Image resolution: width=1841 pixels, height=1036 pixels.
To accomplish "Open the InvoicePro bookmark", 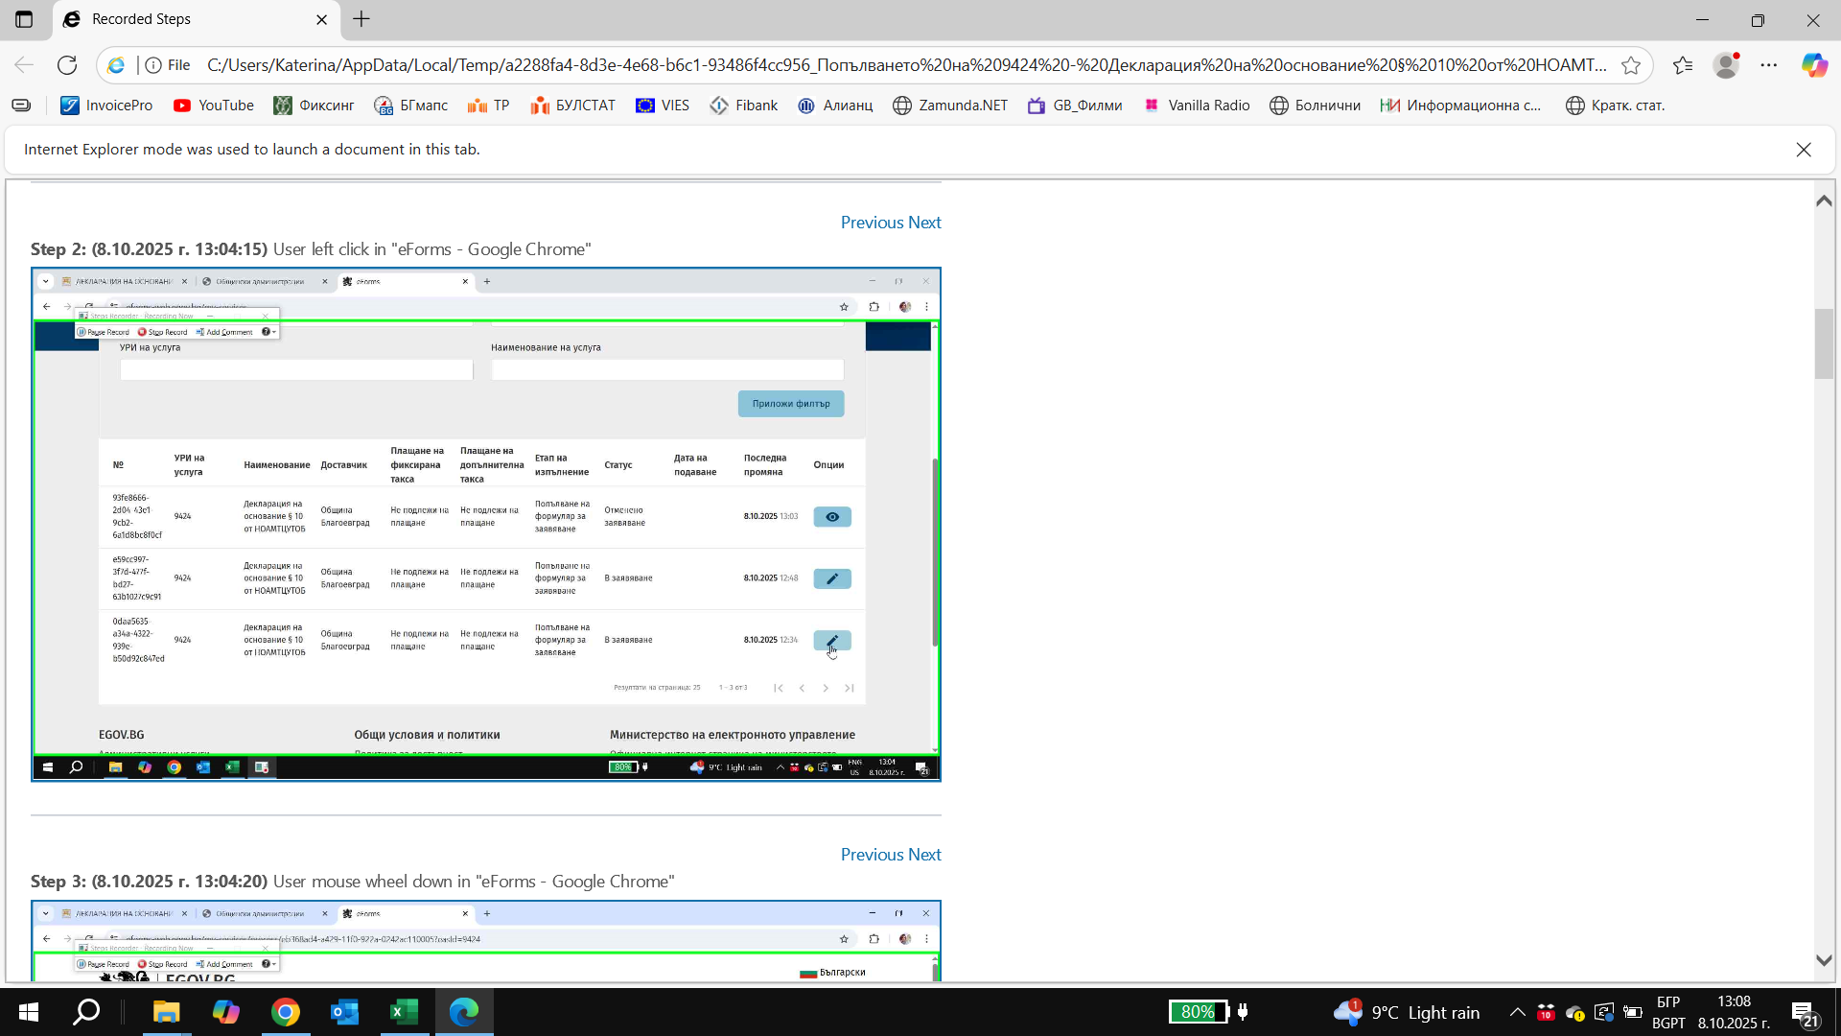I will pyautogui.click(x=106, y=106).
